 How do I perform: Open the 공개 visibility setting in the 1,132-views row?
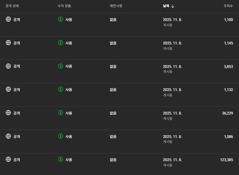pos(16,90)
